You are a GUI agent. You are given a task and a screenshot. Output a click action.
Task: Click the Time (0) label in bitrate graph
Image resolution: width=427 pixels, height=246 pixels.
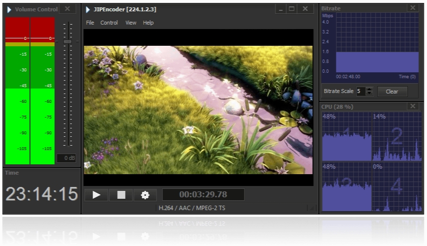coord(407,77)
